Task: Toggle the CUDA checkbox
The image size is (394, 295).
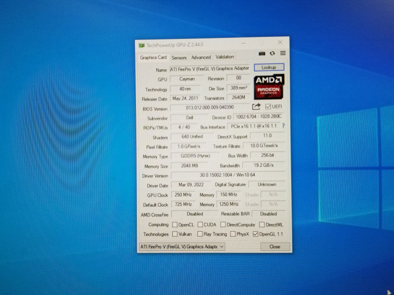Action: coord(200,225)
